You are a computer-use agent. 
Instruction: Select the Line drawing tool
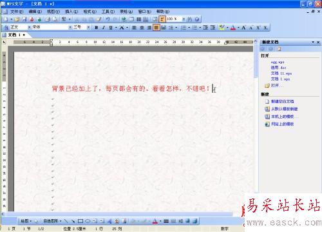pyautogui.click(x=66, y=221)
